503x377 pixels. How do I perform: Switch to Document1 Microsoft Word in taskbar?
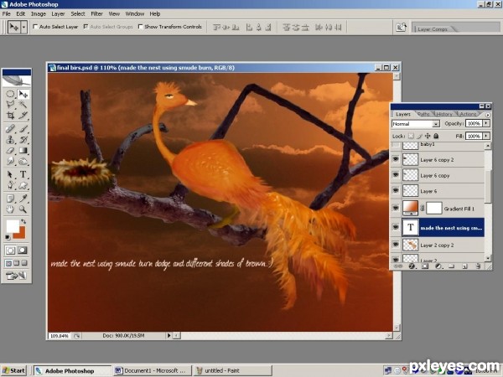coord(152,371)
